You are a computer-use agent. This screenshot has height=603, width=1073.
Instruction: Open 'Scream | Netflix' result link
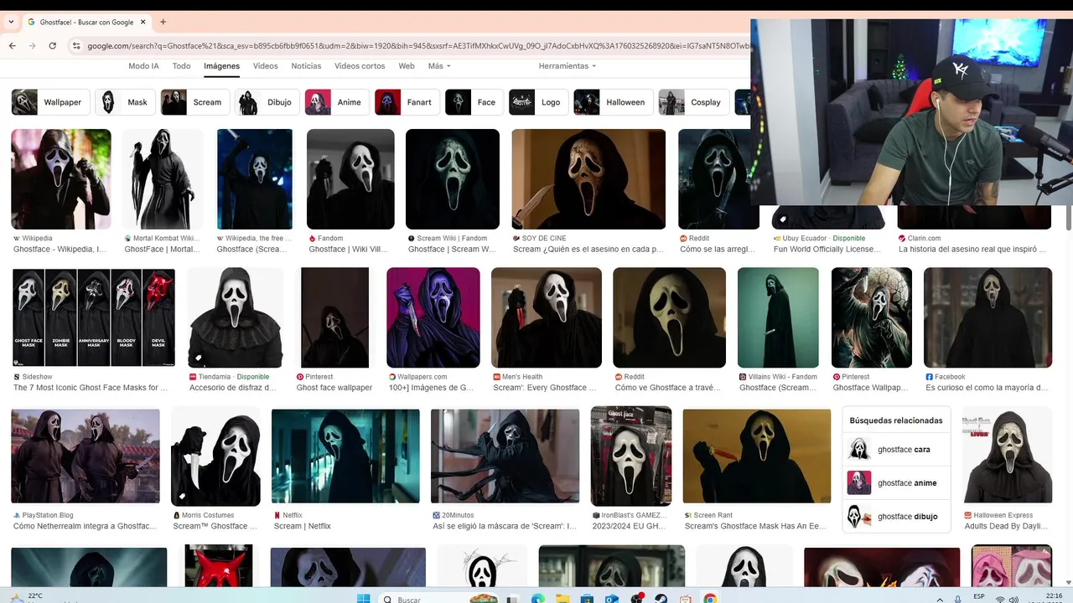pyautogui.click(x=303, y=526)
